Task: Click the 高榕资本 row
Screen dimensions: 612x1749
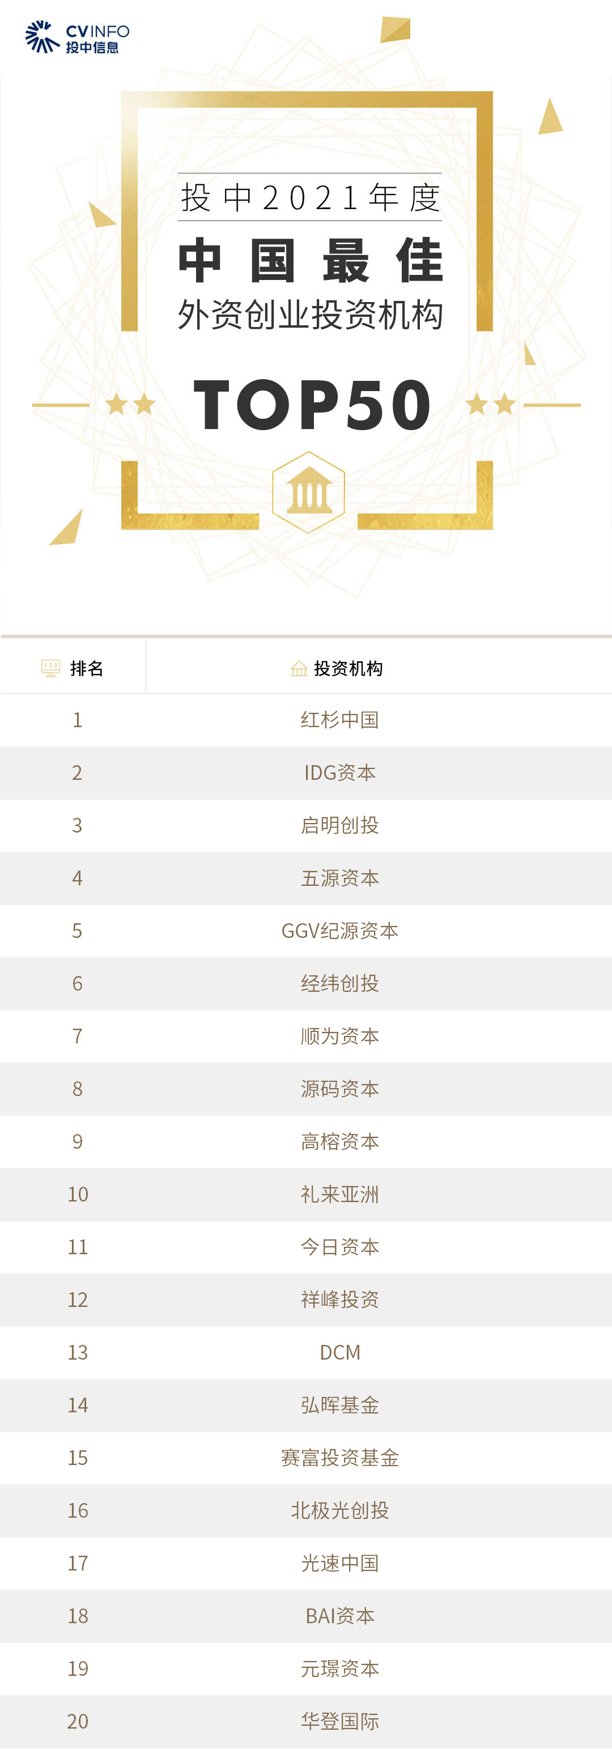Action: click(x=340, y=1141)
